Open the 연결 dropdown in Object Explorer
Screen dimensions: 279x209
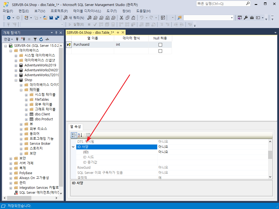point(8,39)
